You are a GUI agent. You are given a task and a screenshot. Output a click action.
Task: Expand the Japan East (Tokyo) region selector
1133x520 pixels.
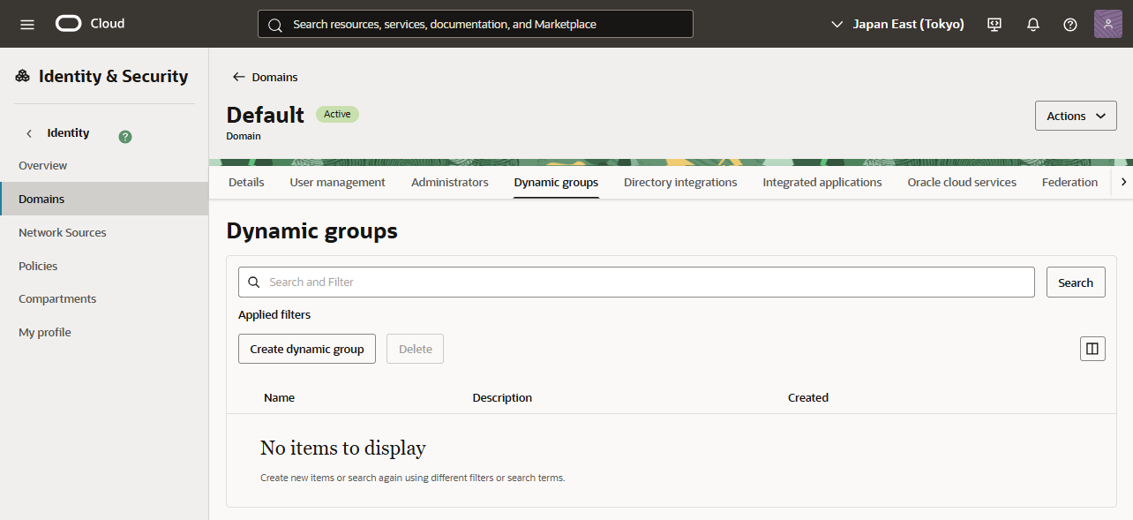(897, 24)
